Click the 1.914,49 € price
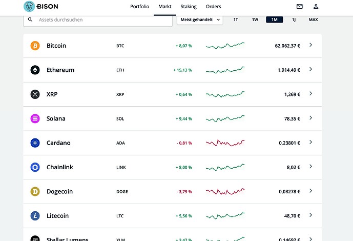This screenshot has width=353, height=241. (x=289, y=70)
